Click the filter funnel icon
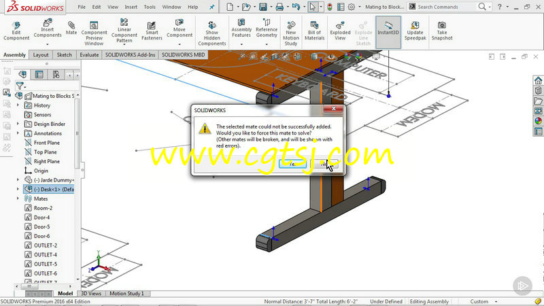Image resolution: width=544 pixels, height=306 pixels. 20,86
